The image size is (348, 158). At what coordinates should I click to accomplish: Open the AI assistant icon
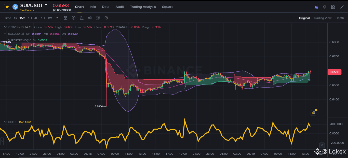click(316, 7)
